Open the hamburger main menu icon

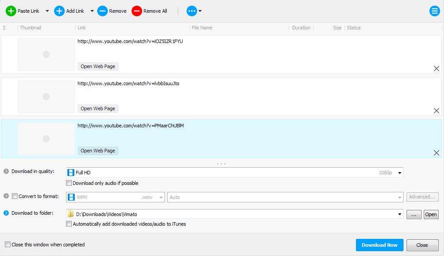click(434, 11)
